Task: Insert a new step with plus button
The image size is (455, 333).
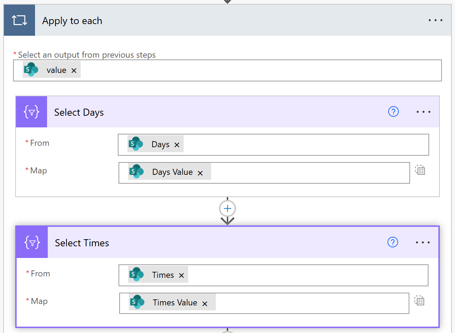Action: click(227, 209)
